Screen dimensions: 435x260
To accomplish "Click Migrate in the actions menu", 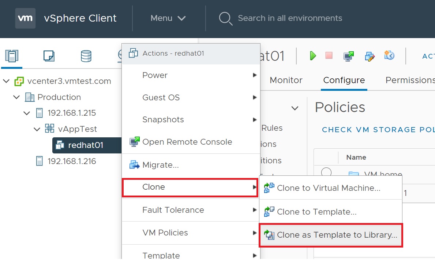I will point(160,165).
